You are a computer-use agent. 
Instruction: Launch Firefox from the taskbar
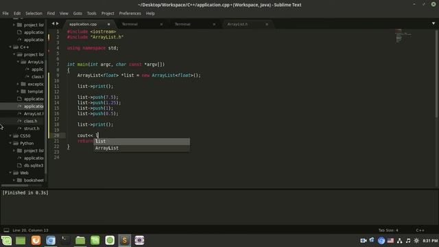point(36,240)
